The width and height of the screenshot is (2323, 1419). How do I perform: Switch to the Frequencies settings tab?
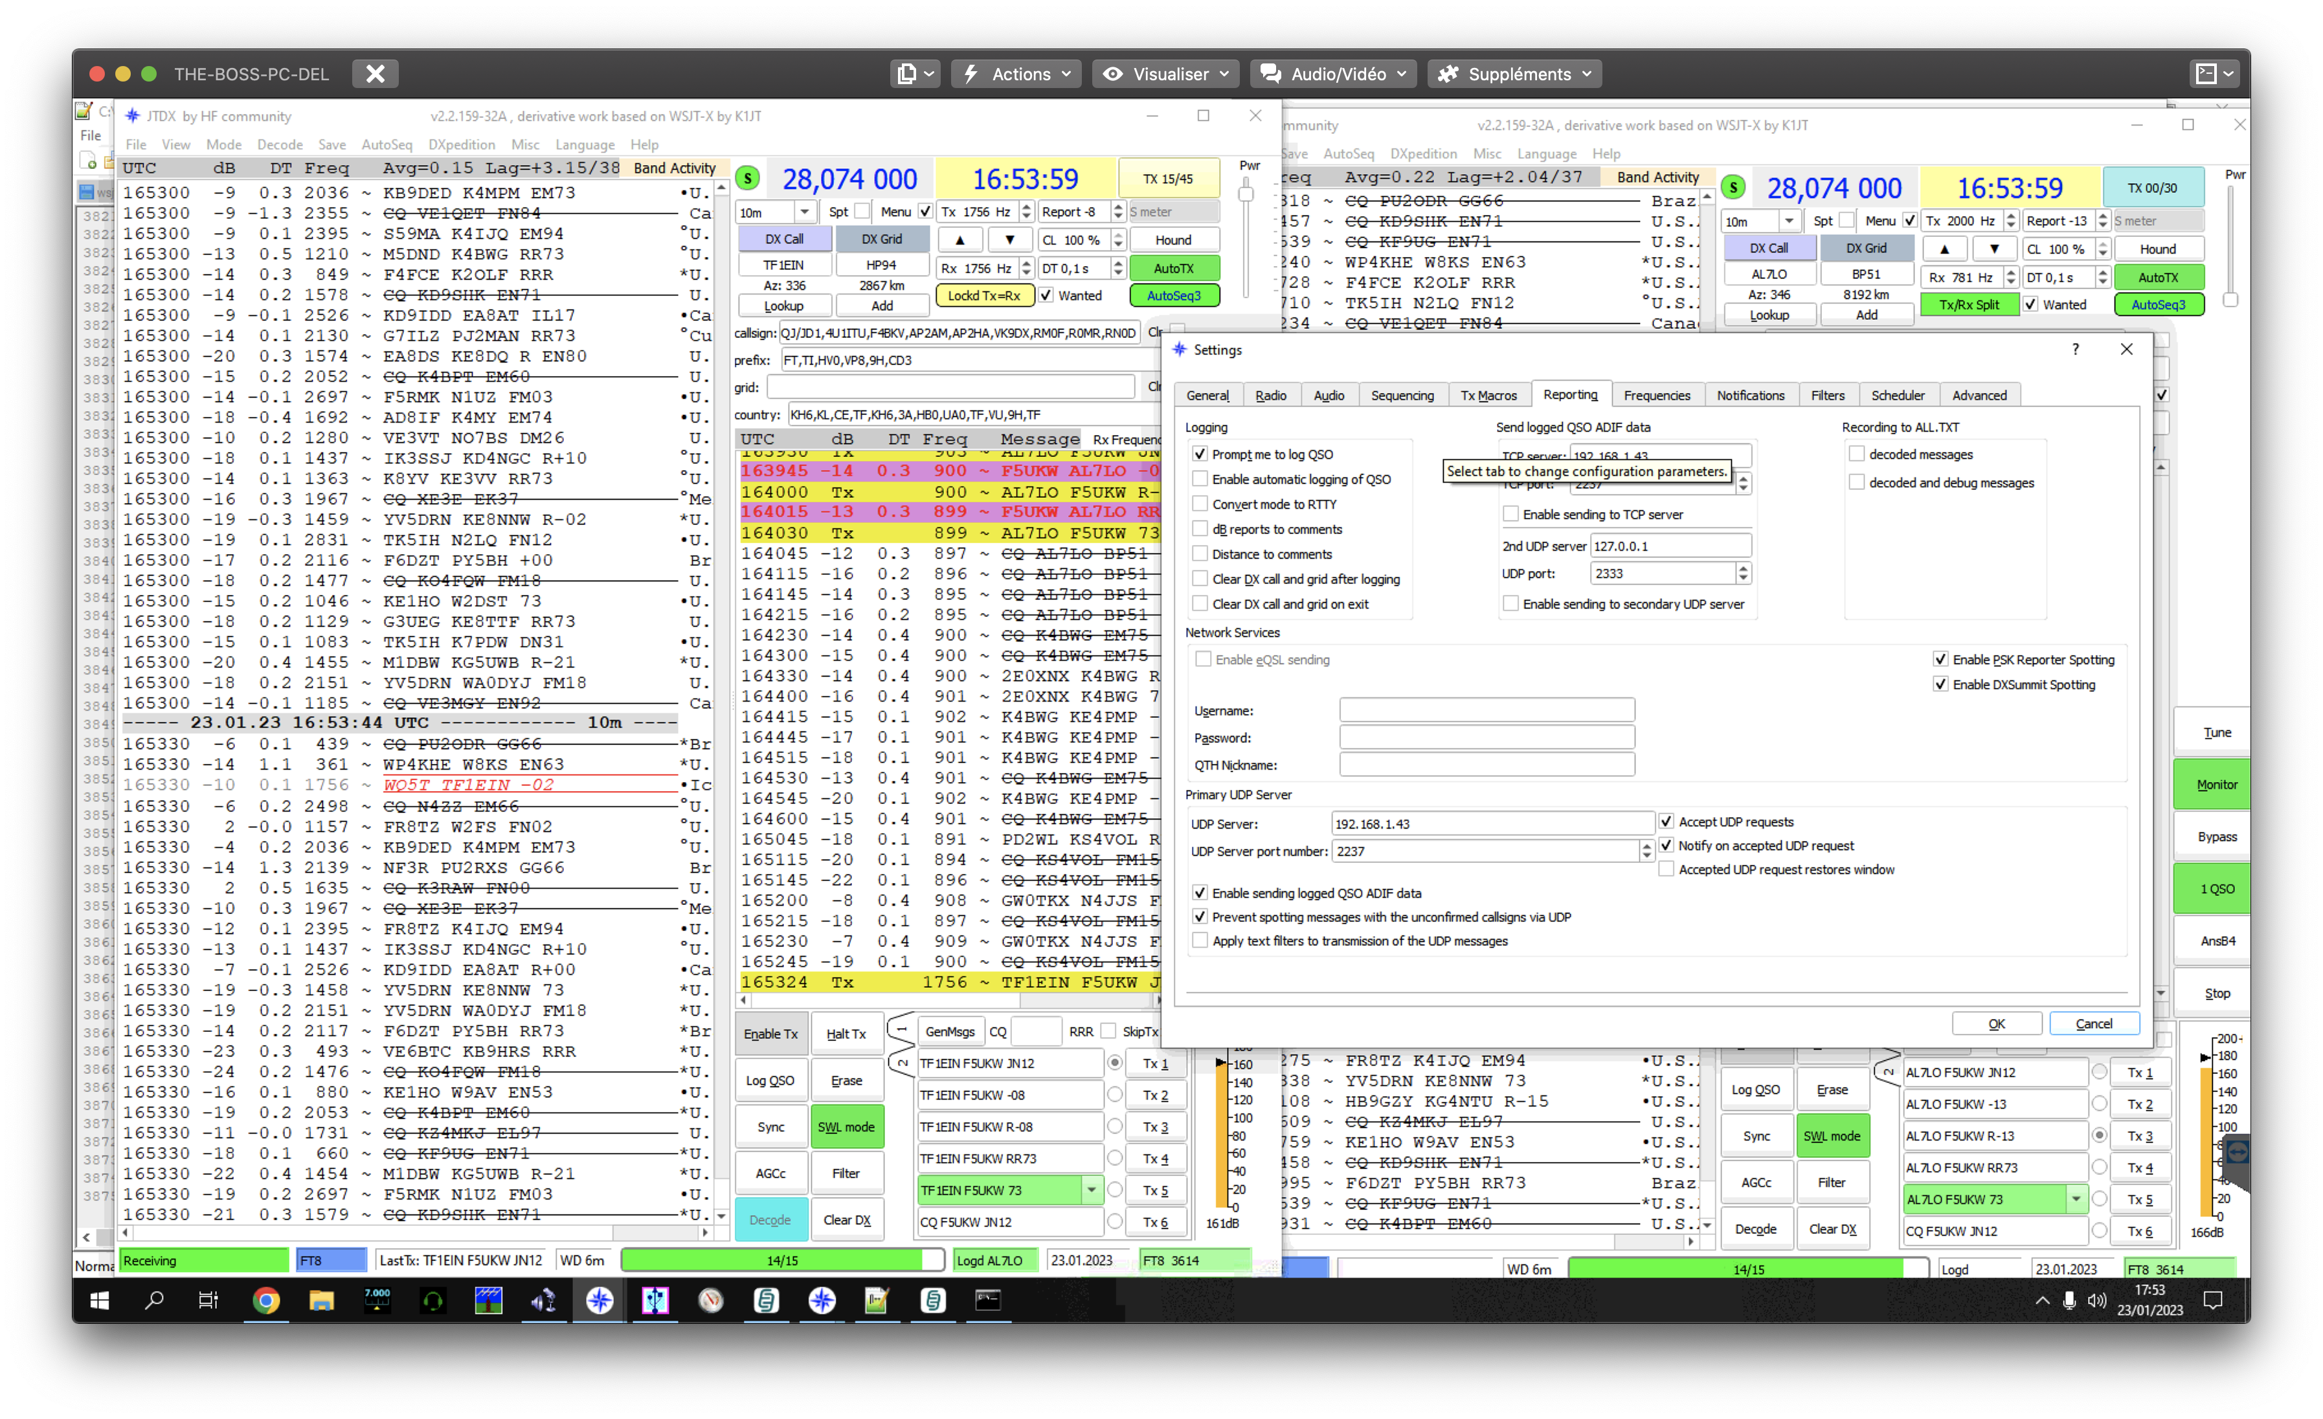pyautogui.click(x=1656, y=396)
